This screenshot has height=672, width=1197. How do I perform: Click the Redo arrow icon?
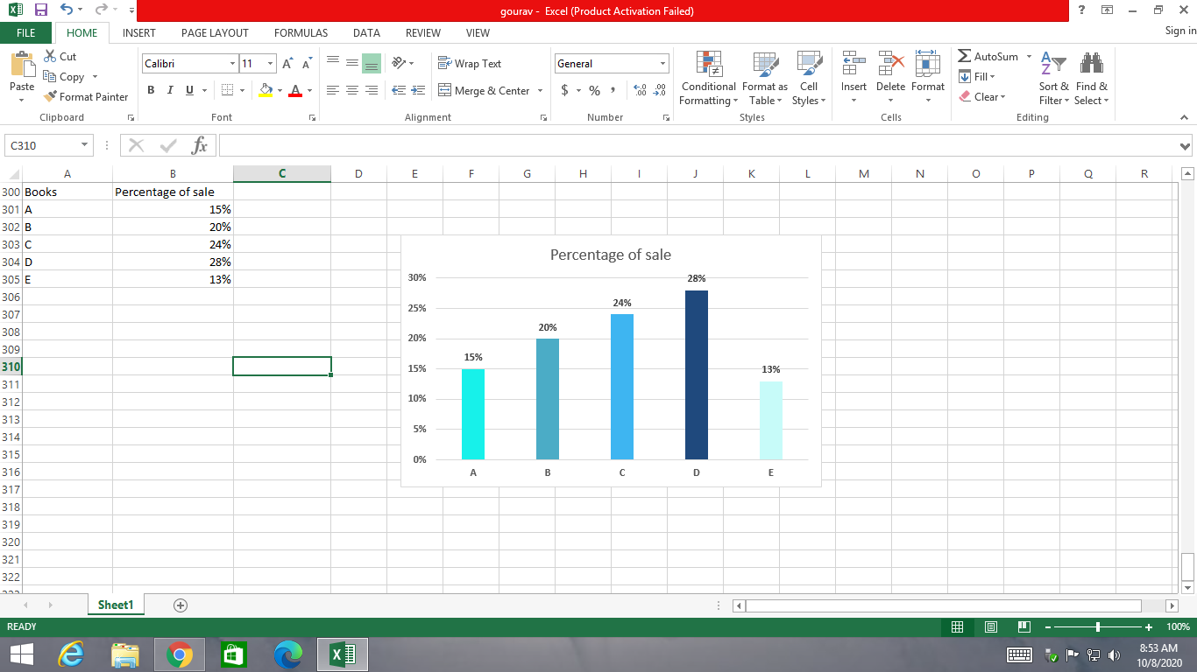101,10
